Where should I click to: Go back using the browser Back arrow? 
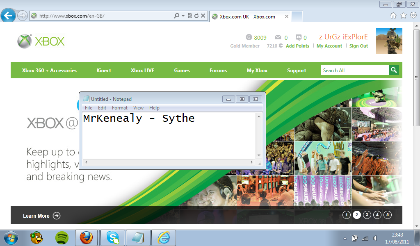click(8, 16)
